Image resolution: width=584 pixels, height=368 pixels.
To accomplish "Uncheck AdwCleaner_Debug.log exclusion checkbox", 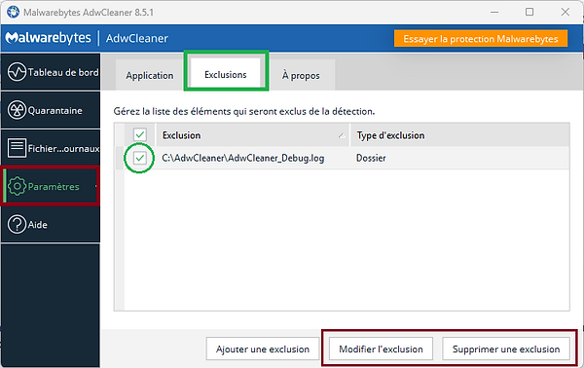I will tap(139, 158).
